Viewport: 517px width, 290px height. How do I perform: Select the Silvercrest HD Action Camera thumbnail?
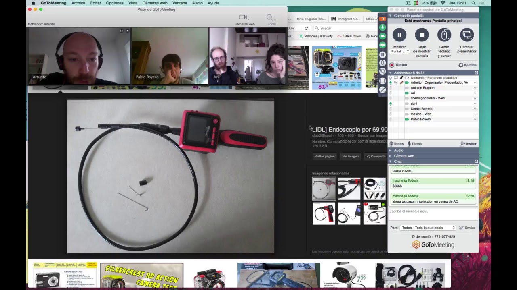[x=142, y=275]
